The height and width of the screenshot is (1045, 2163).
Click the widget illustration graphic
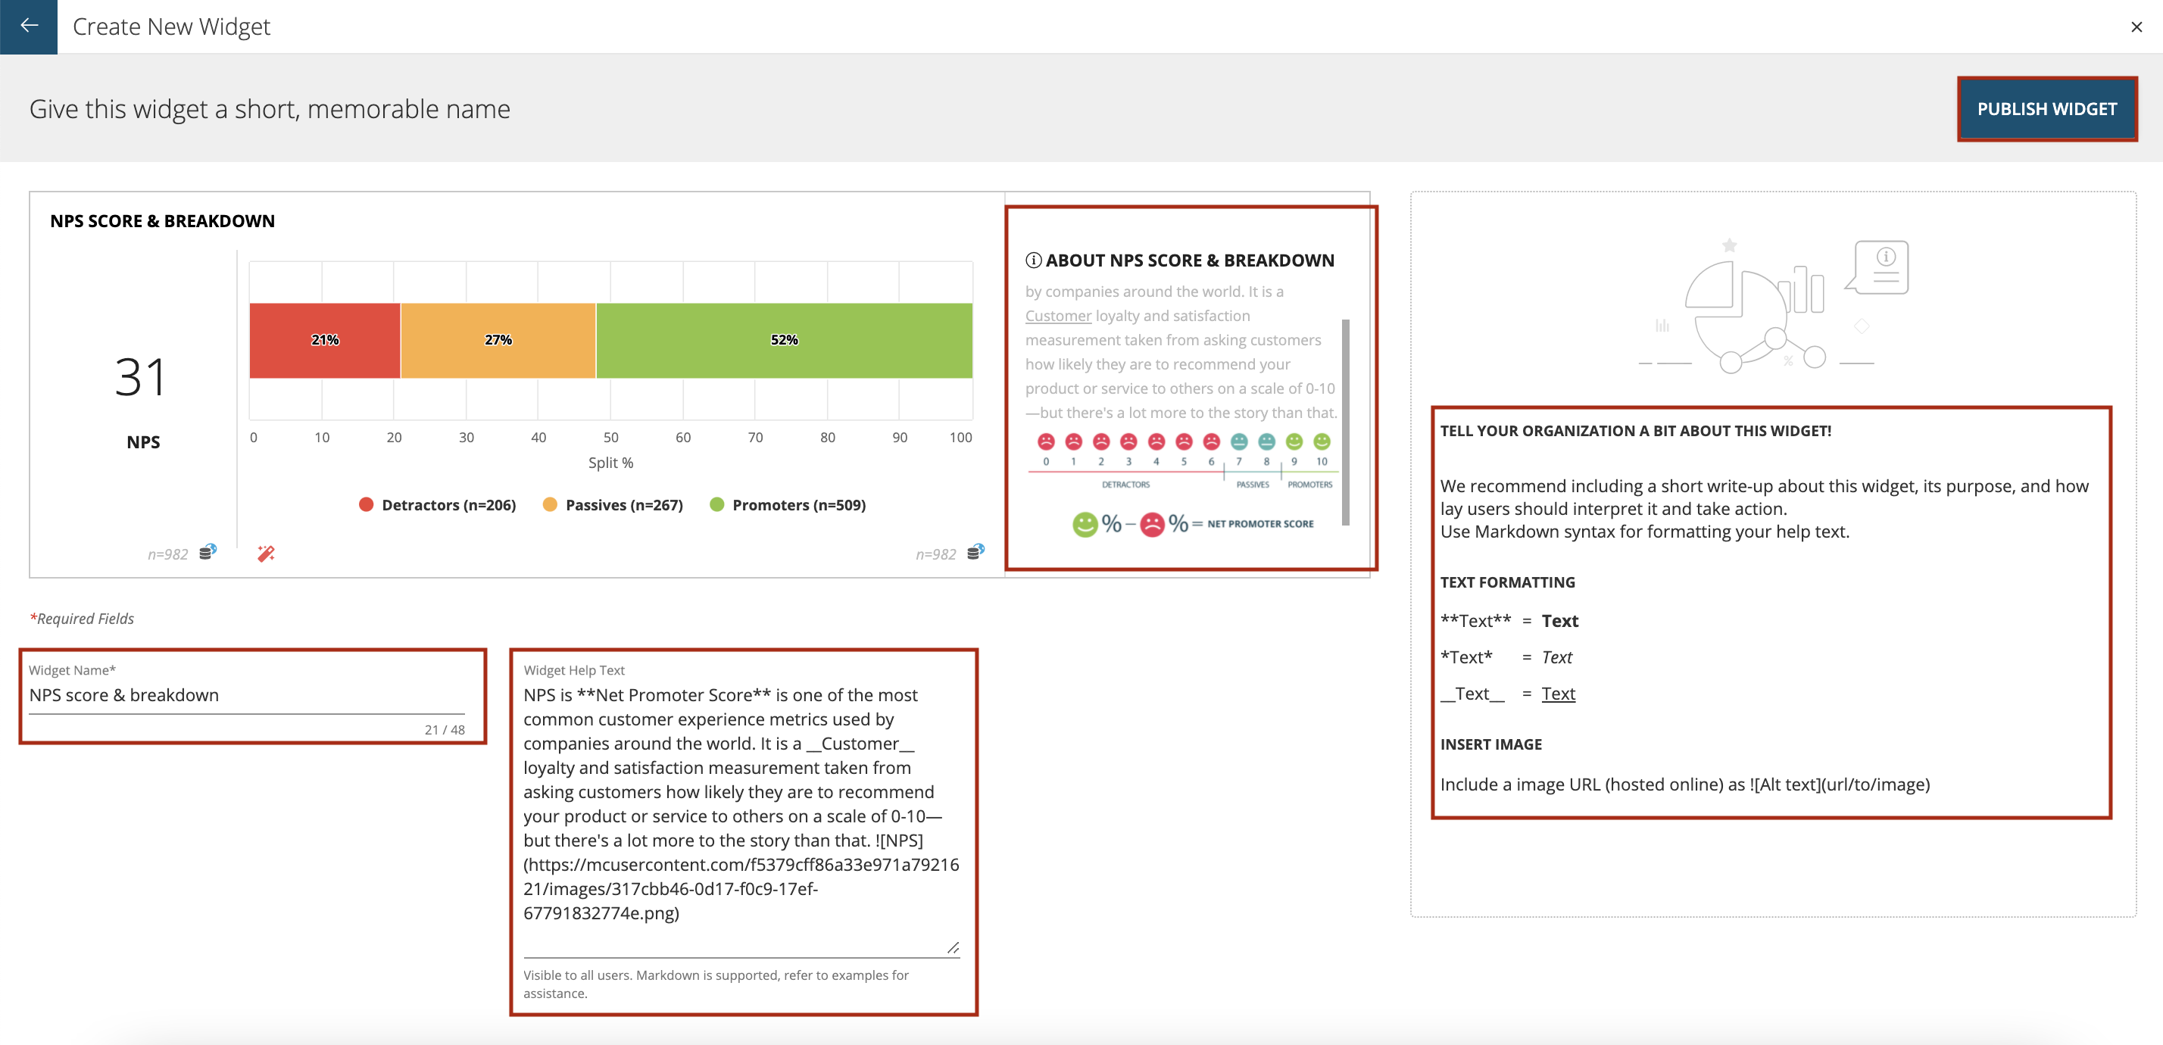pos(1774,307)
